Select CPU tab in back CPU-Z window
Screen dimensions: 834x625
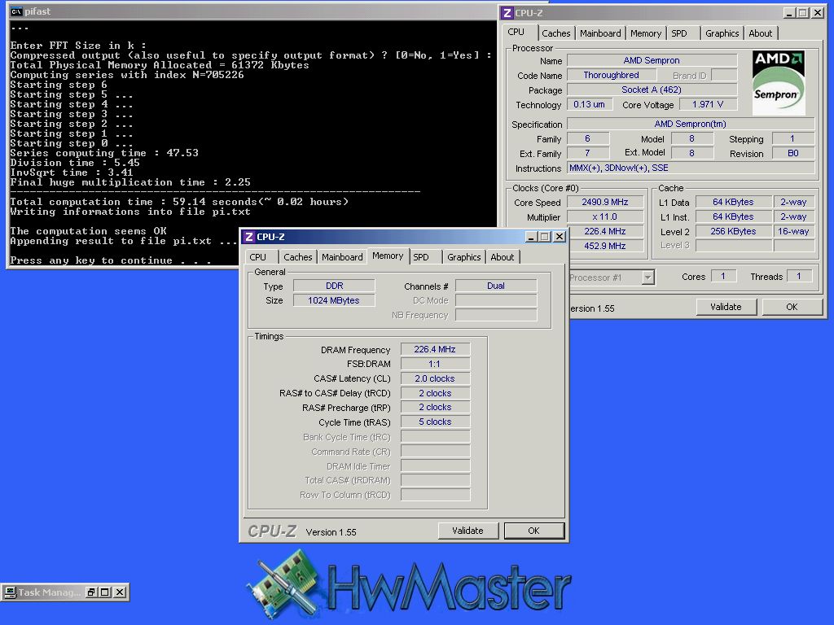click(516, 32)
